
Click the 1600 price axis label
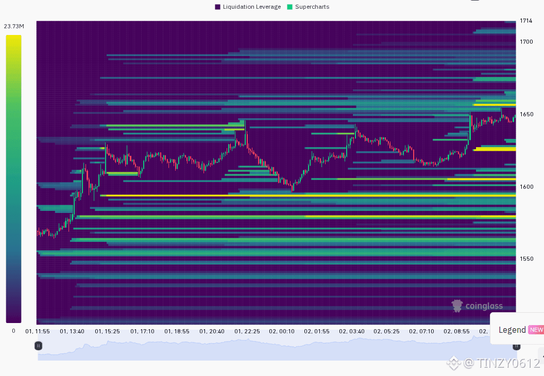pyautogui.click(x=526, y=187)
